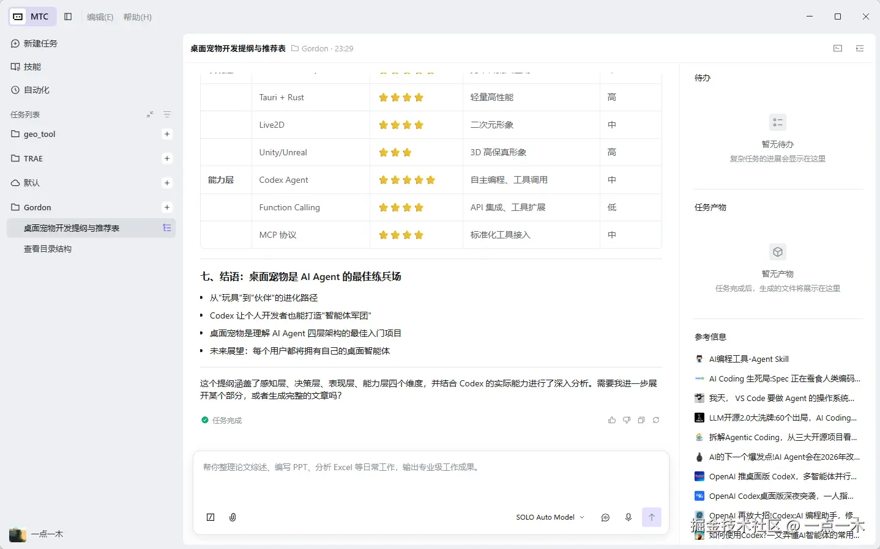The width and height of the screenshot is (880, 549).
Task: Click the purple outline icon on the selected task
Action: (166, 228)
